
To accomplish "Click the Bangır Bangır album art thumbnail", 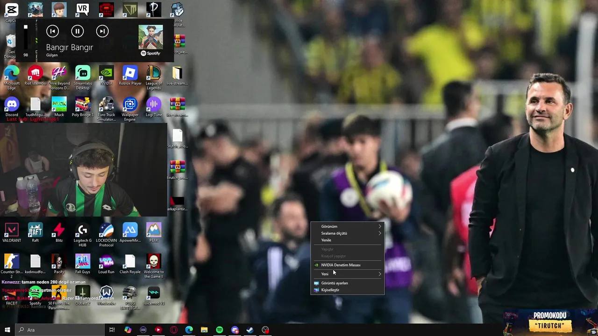I will click(151, 37).
